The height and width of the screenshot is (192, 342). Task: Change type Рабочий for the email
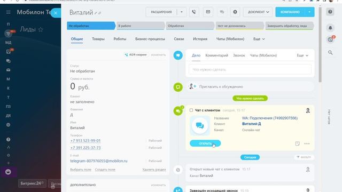point(155,161)
